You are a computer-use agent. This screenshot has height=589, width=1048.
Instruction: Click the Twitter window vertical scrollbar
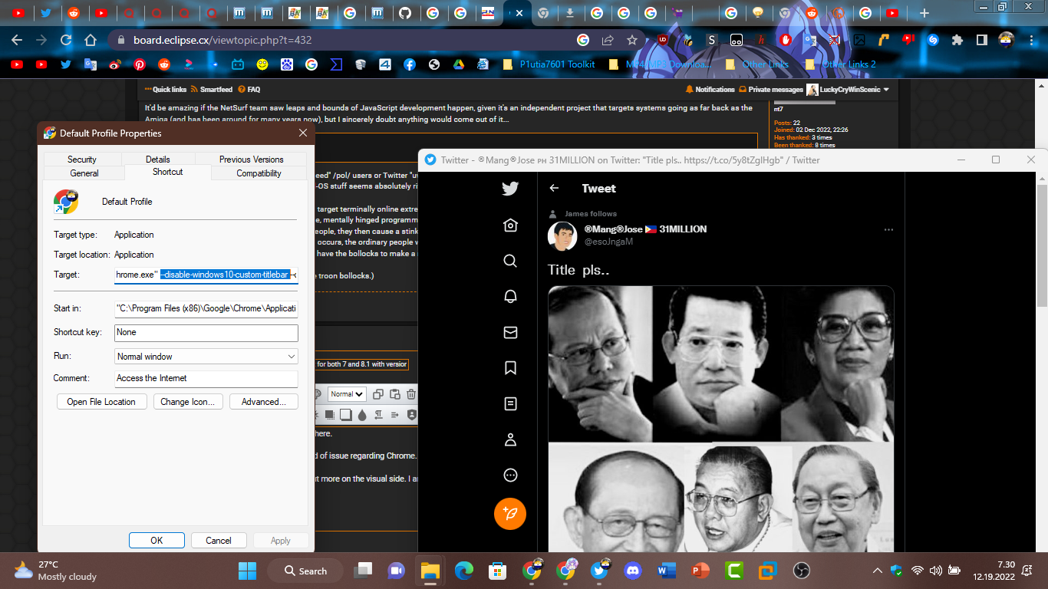pos(1041,245)
